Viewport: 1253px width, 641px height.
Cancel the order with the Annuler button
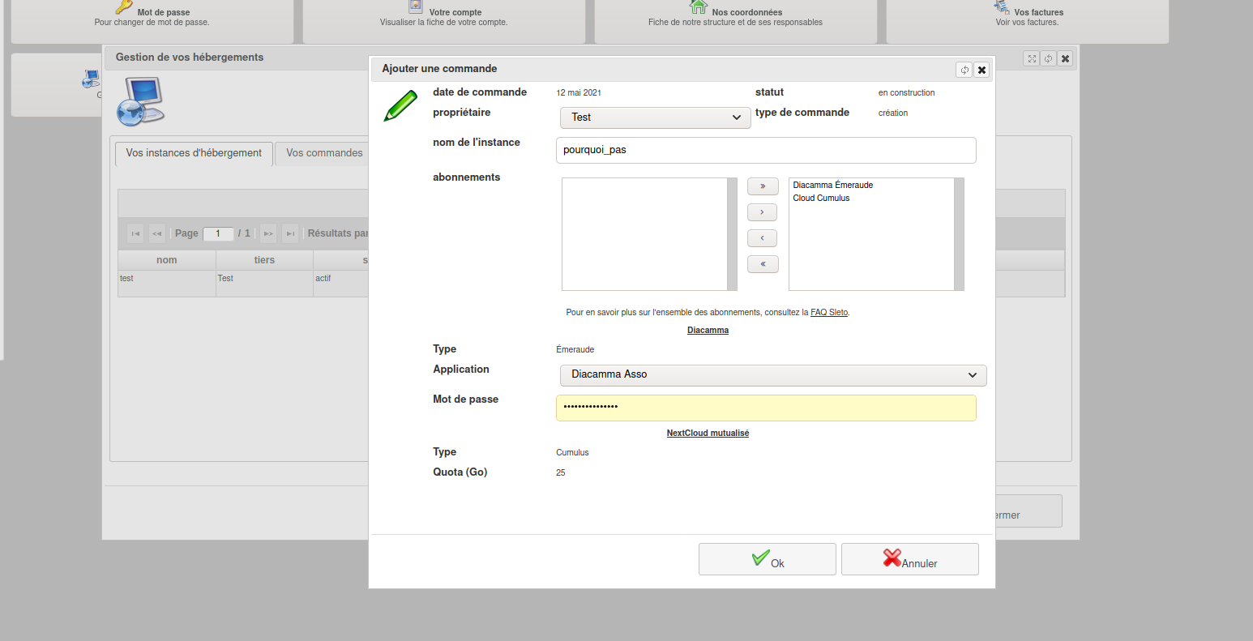coord(909,559)
